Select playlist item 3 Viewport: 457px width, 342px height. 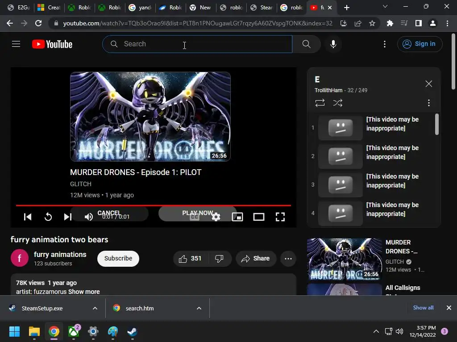(x=372, y=184)
